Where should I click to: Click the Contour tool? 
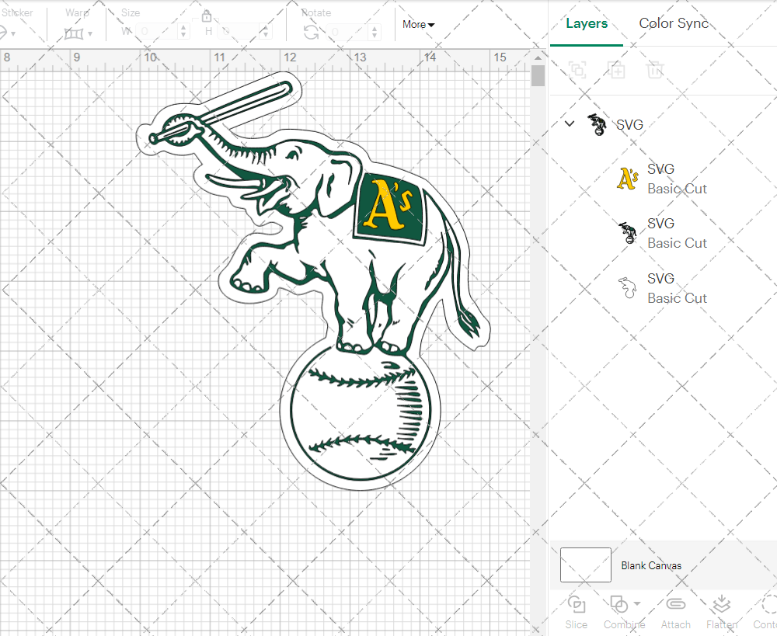pos(765,613)
